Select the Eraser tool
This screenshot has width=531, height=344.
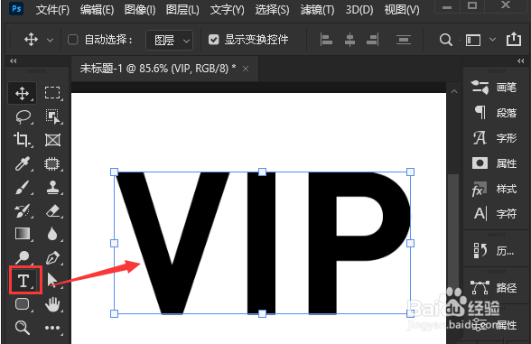(52, 210)
